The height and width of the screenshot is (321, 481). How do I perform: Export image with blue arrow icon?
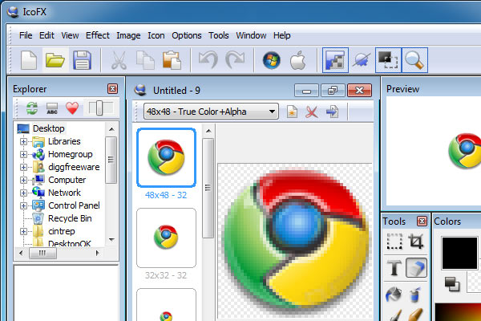click(332, 112)
